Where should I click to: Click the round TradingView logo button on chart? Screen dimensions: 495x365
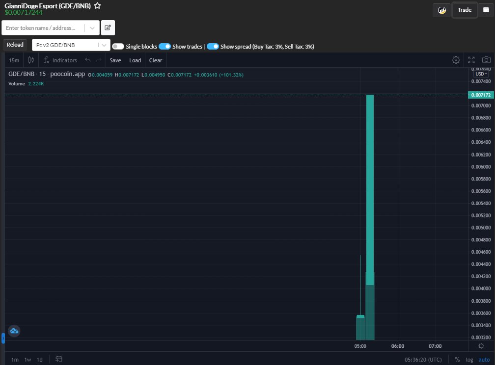[14, 331]
